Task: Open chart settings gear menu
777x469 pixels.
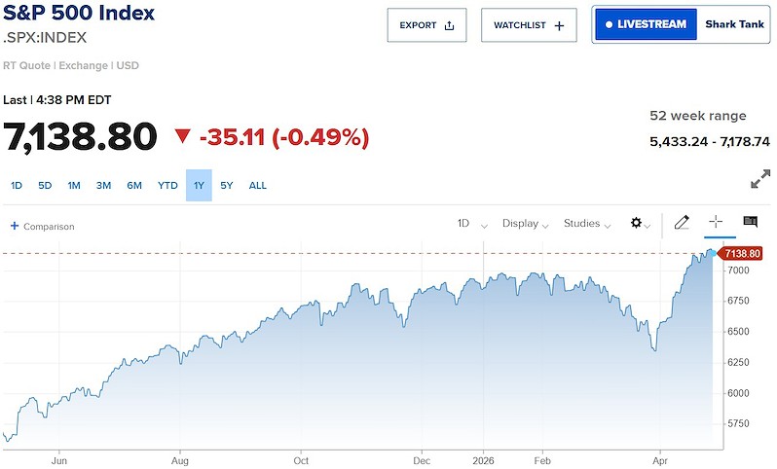Action: 639,224
